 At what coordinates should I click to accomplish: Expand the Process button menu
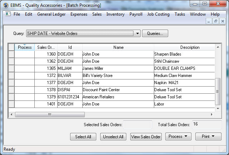(178, 136)
